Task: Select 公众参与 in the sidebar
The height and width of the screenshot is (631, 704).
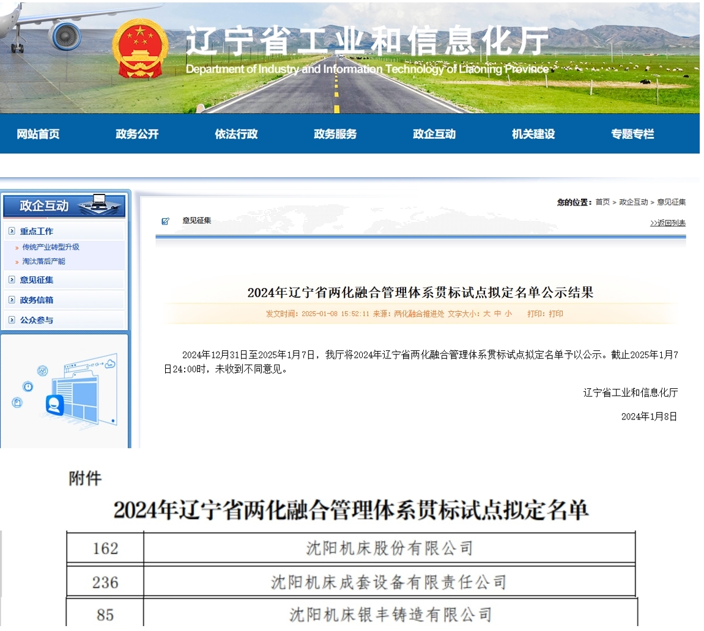Action: click(x=36, y=320)
